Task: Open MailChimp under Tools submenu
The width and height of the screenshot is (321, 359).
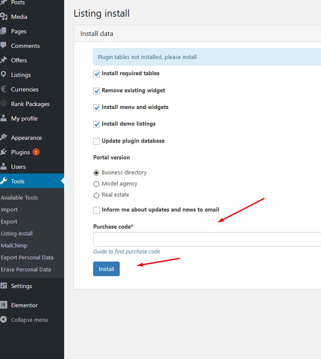Action: click(x=14, y=245)
